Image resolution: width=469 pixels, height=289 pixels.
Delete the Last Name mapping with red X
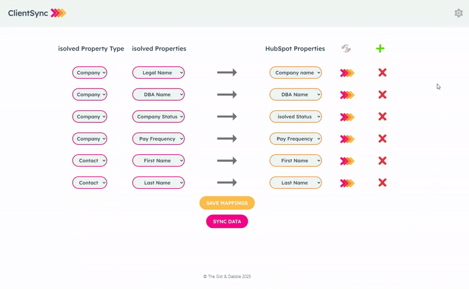click(x=382, y=182)
